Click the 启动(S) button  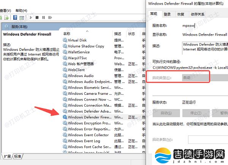166,113
